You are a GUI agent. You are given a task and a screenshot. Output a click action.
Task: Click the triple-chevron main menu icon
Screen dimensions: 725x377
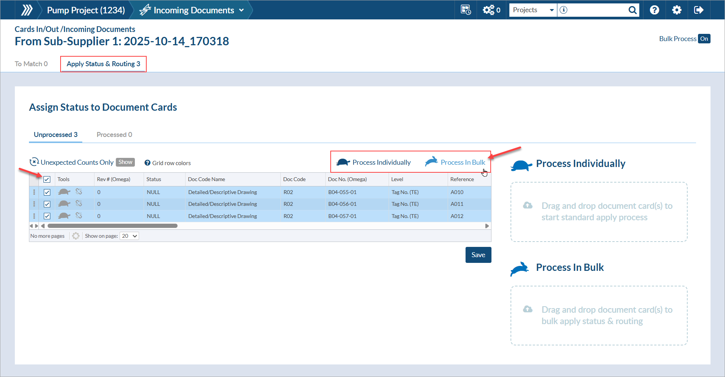tap(27, 10)
